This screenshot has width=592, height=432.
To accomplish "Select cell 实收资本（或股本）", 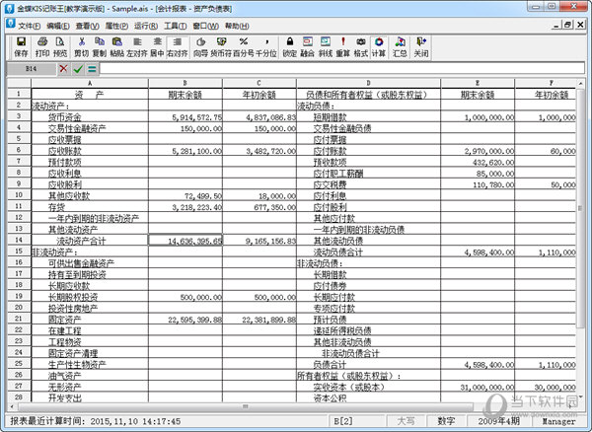I will pyautogui.click(x=368, y=387).
